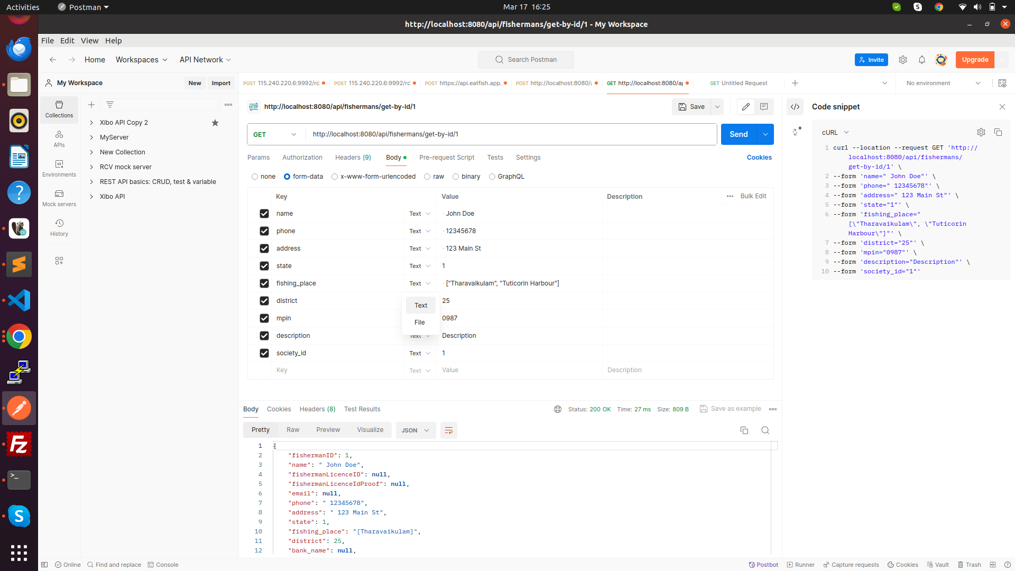Click the blue Send button

(739, 134)
